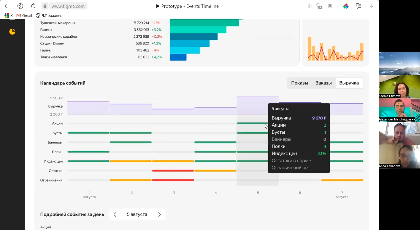This screenshot has width=420, height=230.
Task: Click orange Ограничения bar on day 7
Action: coord(342,180)
